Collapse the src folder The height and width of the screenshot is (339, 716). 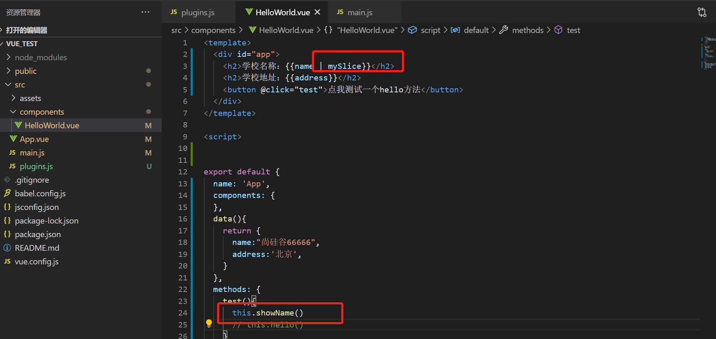(81, 85)
